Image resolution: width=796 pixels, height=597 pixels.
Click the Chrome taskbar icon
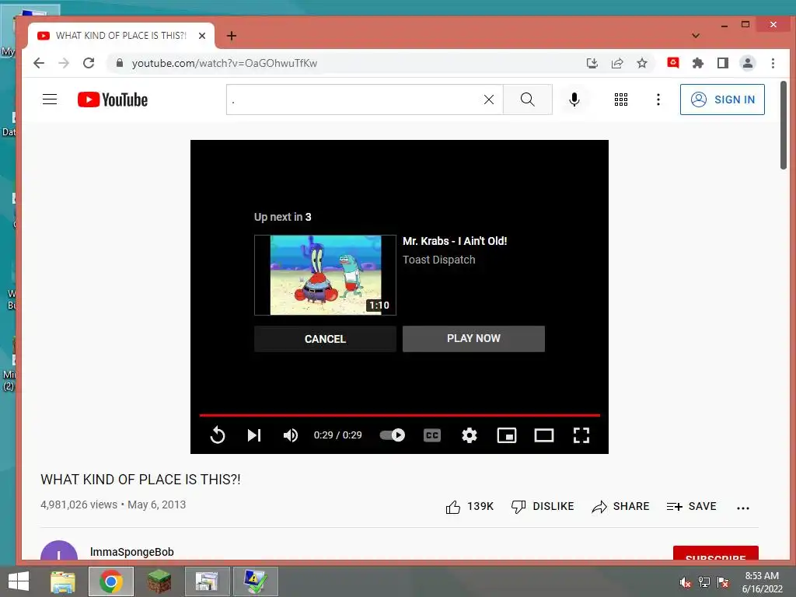[111, 581]
